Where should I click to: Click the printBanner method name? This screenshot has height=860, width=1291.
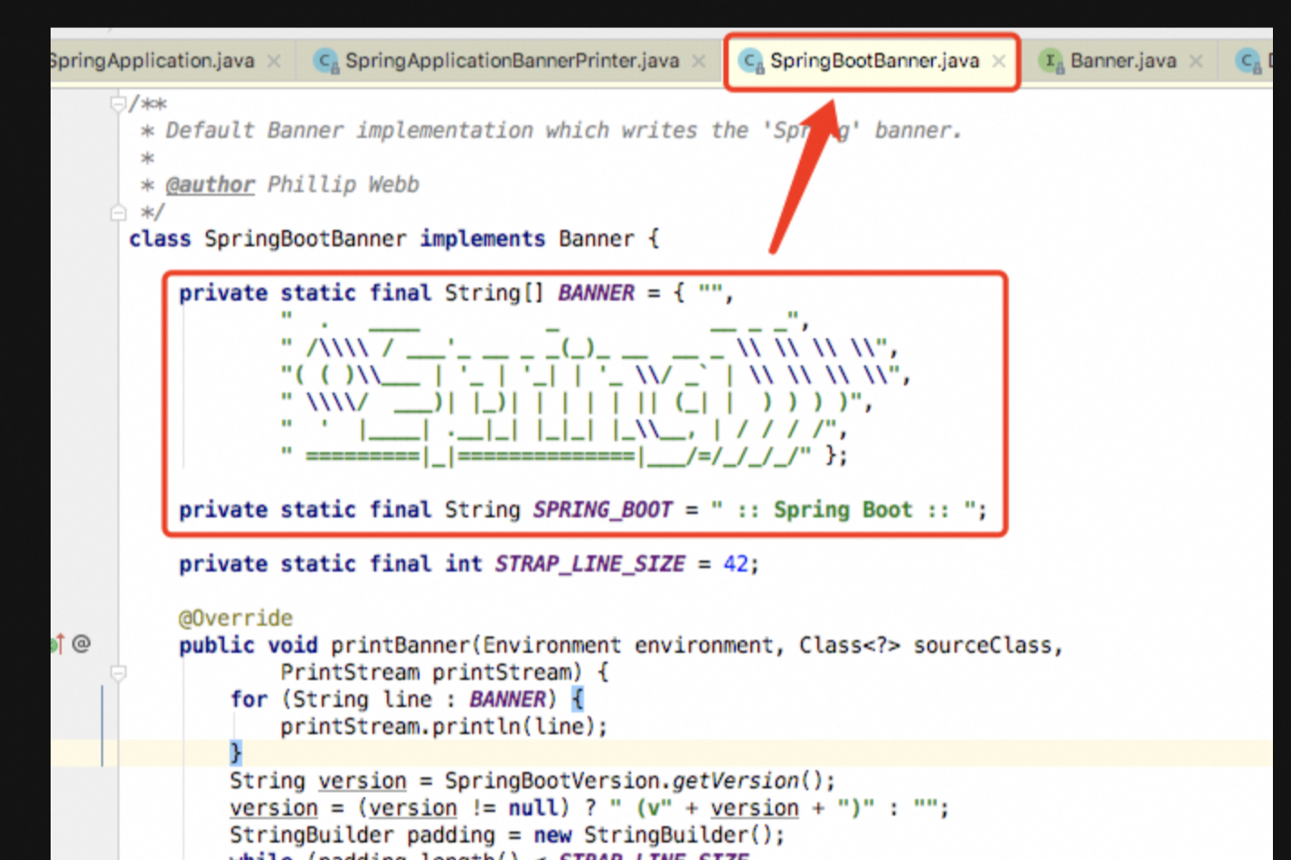coord(400,645)
